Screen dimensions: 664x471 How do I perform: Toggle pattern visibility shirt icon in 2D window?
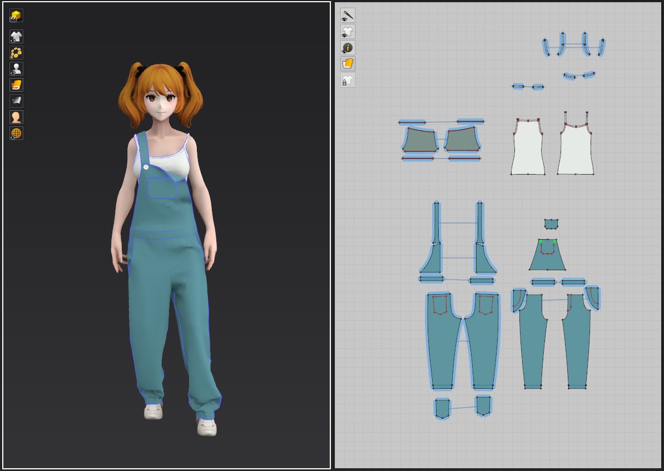pyautogui.click(x=348, y=32)
